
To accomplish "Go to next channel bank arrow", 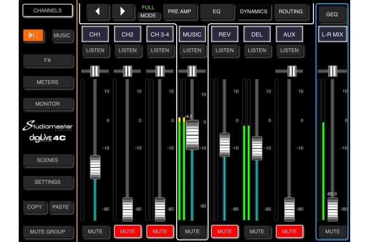I will click(x=122, y=11).
